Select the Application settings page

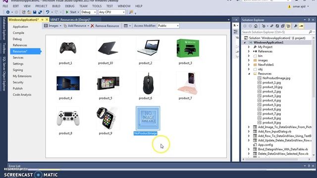click(20, 27)
